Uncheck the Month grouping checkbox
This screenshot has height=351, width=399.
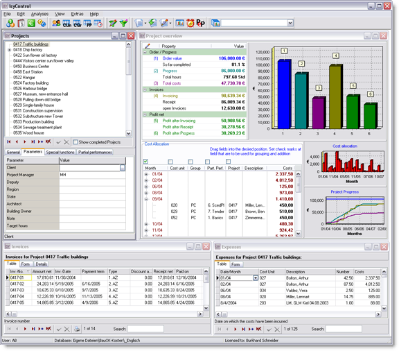pos(145,162)
